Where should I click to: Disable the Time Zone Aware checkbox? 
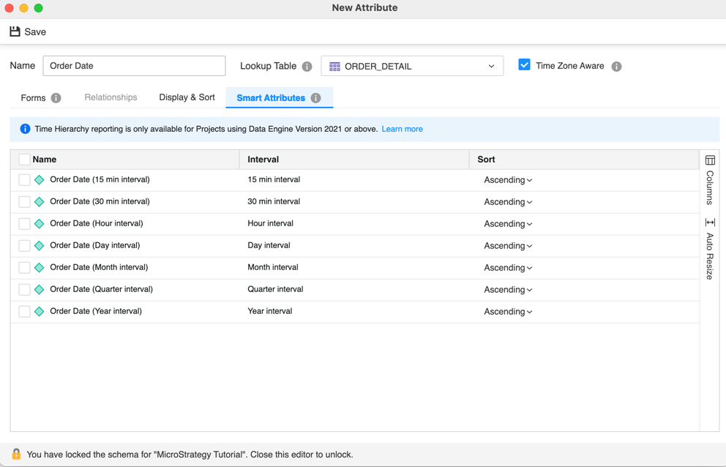(524, 65)
